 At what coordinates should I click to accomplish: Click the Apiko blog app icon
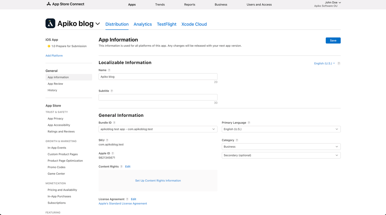[50, 23]
